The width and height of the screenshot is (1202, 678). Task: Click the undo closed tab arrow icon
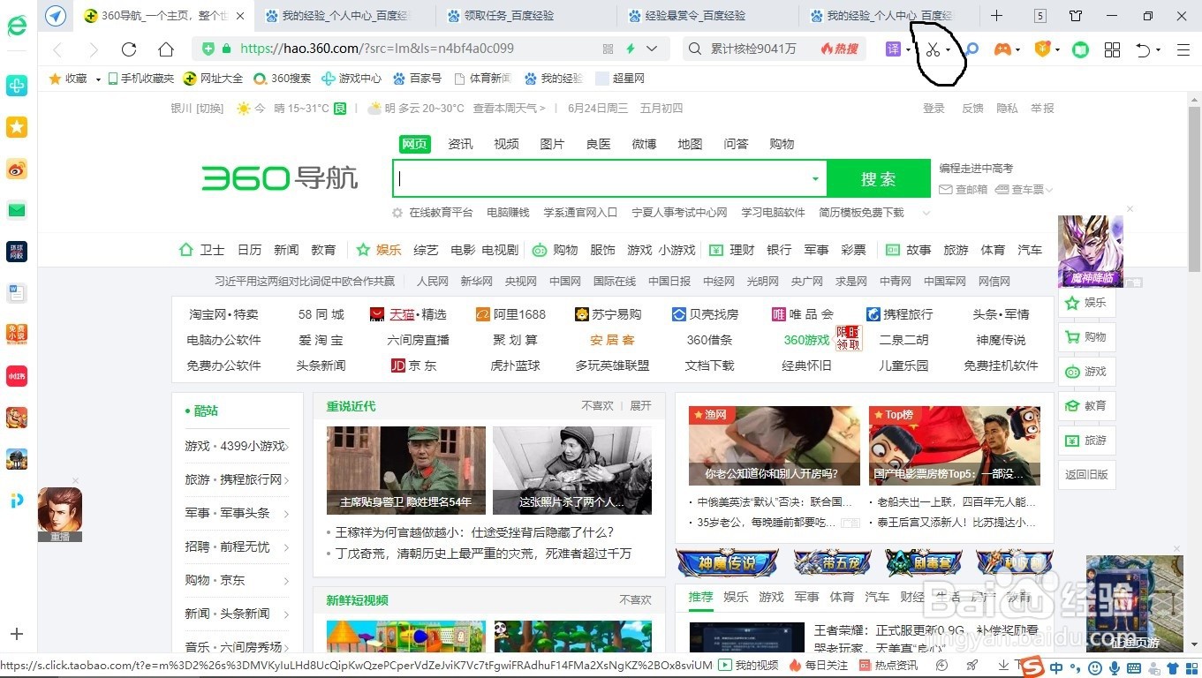pos(1143,49)
